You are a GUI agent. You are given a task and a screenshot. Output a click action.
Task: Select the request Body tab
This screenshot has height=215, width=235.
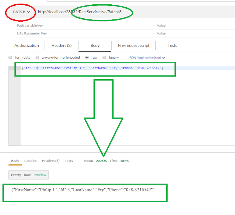[x=95, y=45]
